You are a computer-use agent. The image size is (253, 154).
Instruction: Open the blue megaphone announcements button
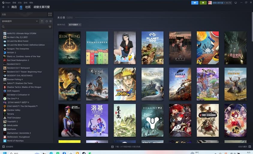coord(195,3)
